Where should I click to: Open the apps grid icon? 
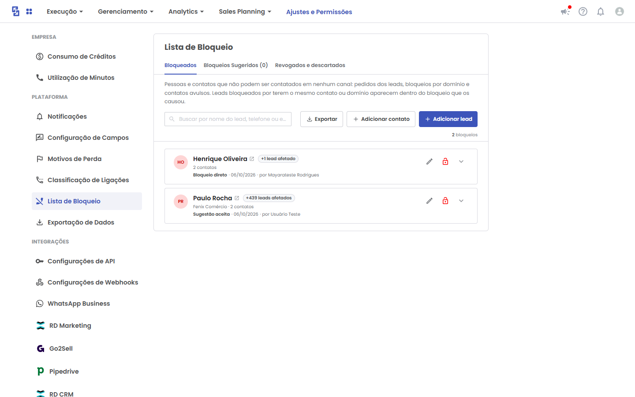(x=29, y=11)
